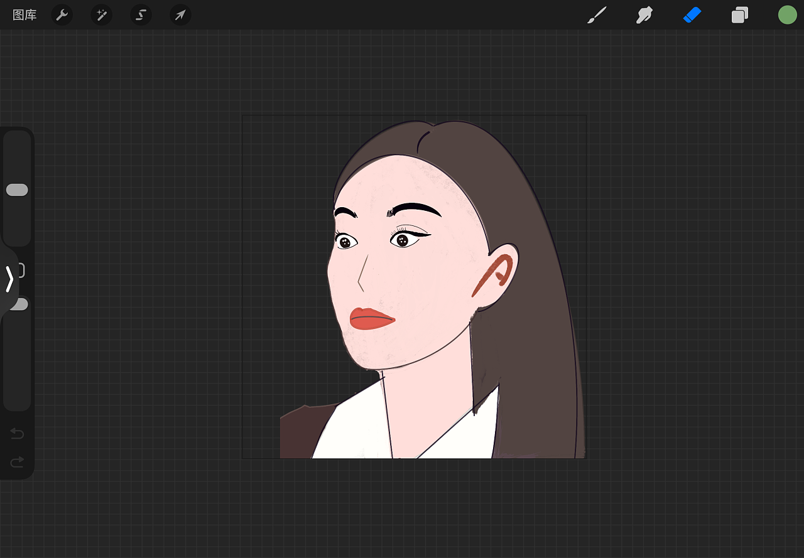Undo the last stroke

(17, 434)
